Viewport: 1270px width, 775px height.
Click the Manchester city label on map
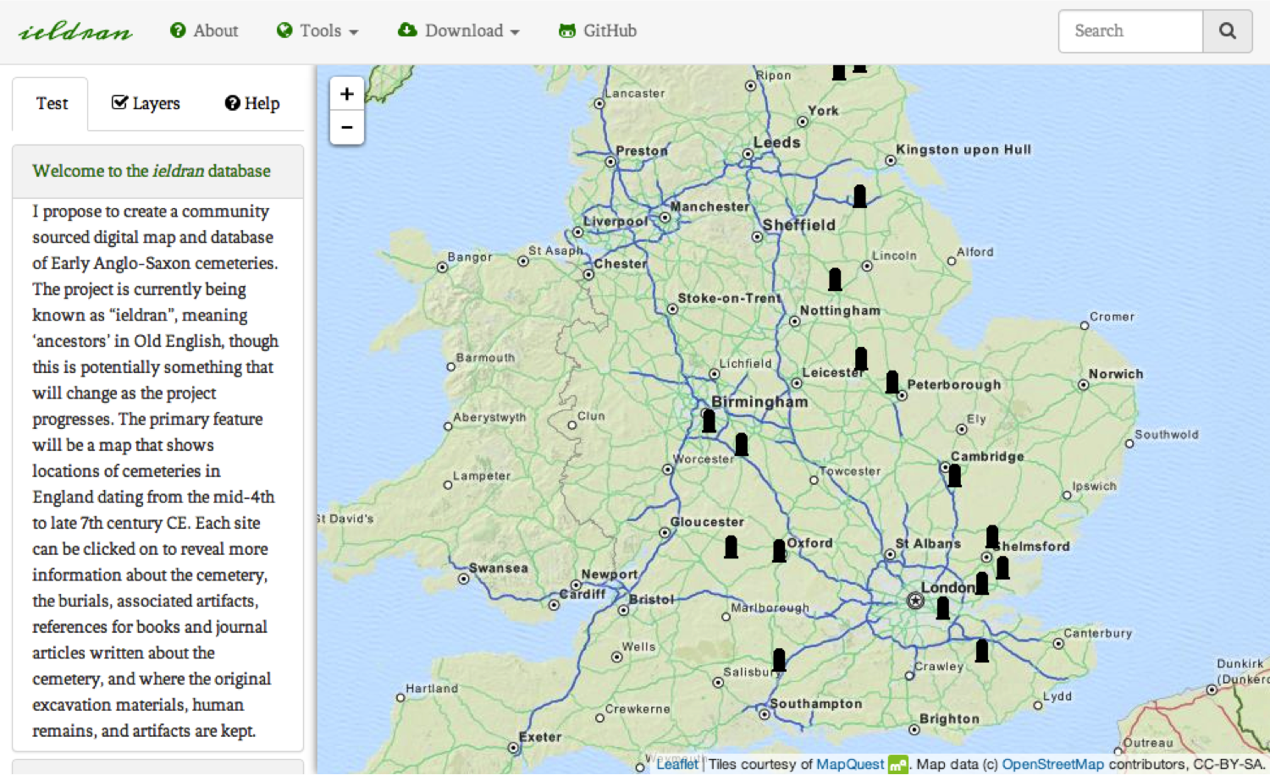[710, 206]
